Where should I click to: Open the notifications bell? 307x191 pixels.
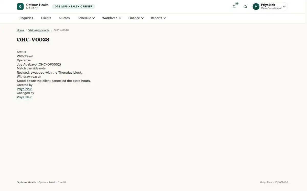[x=234, y=7]
